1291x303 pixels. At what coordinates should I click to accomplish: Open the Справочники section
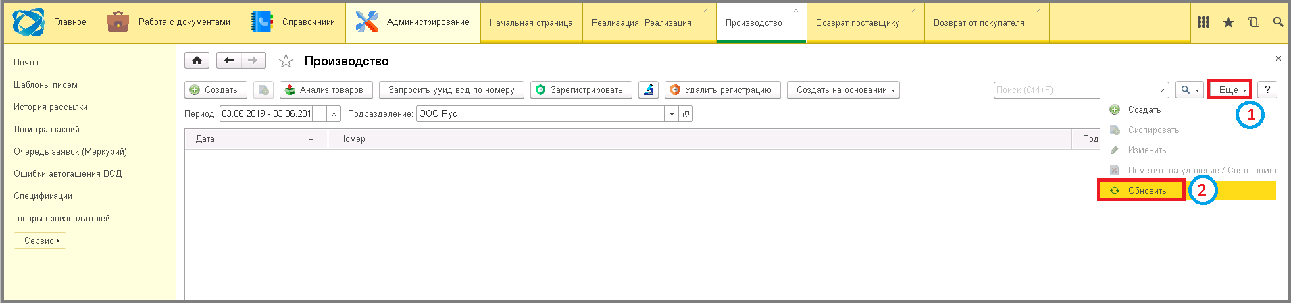[x=293, y=22]
